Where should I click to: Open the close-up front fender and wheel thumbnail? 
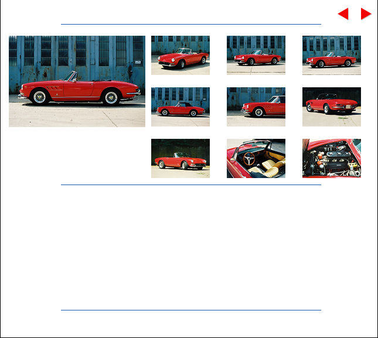click(256, 107)
